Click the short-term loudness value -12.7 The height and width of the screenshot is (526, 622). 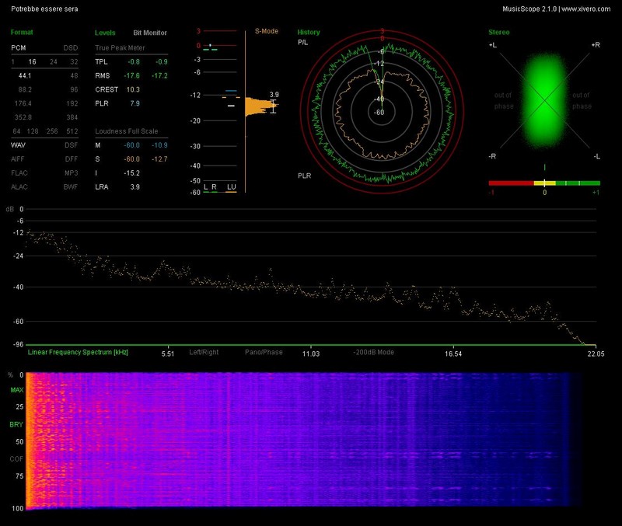tap(159, 159)
